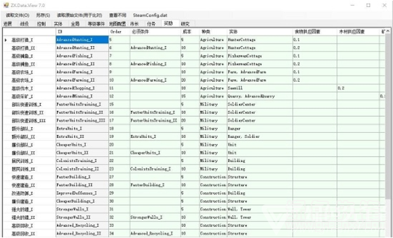Switch to the 市长 tab
Viewport: 393px width, 238px height.
pos(134,24)
